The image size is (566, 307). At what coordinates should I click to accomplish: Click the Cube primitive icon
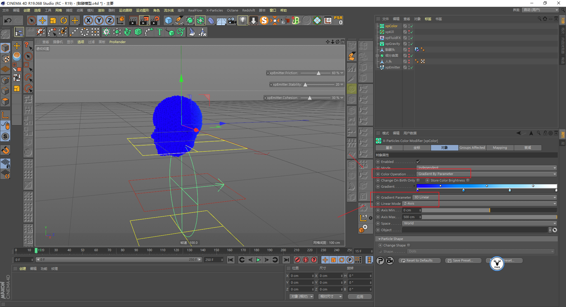point(168,20)
